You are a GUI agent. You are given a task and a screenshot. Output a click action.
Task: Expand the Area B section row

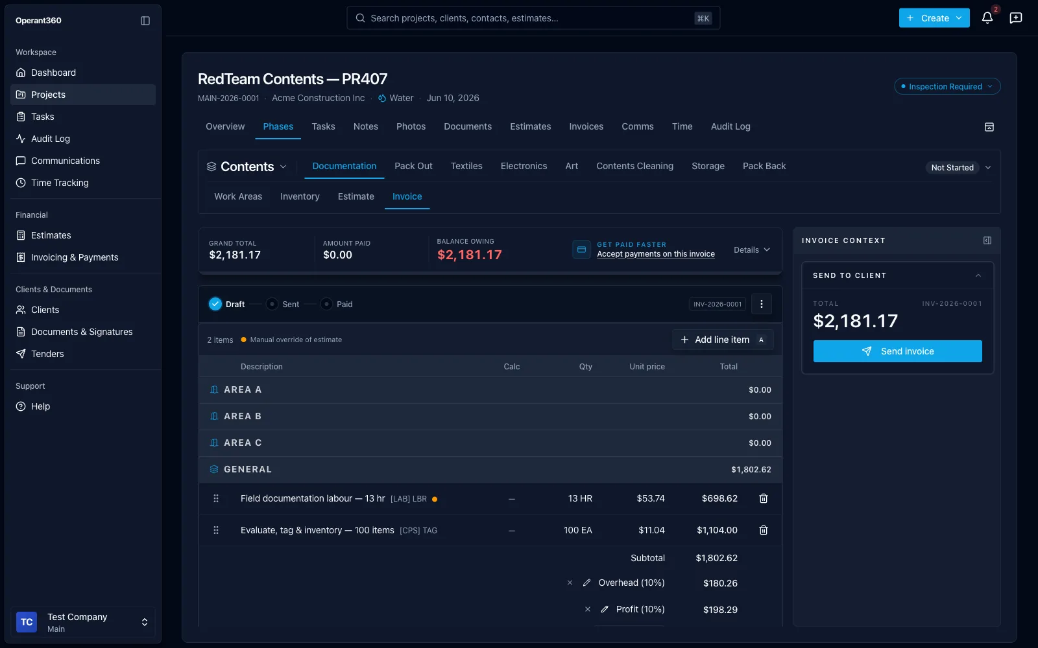[490, 416]
